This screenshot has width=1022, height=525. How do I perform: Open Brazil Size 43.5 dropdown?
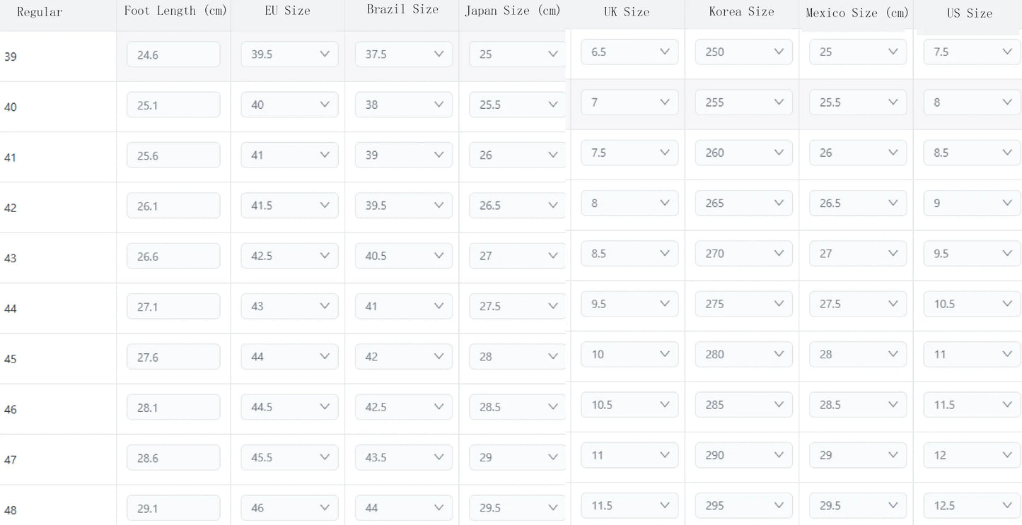(404, 458)
